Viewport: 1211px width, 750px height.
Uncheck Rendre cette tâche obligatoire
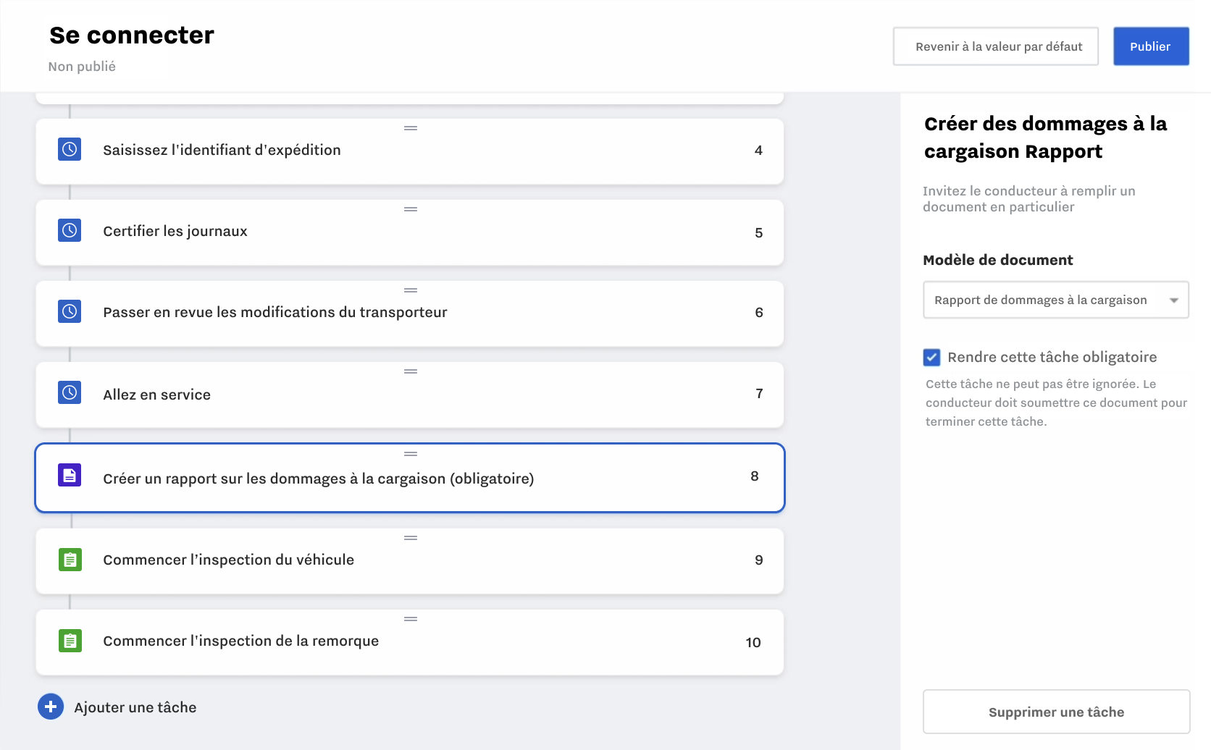[931, 357]
